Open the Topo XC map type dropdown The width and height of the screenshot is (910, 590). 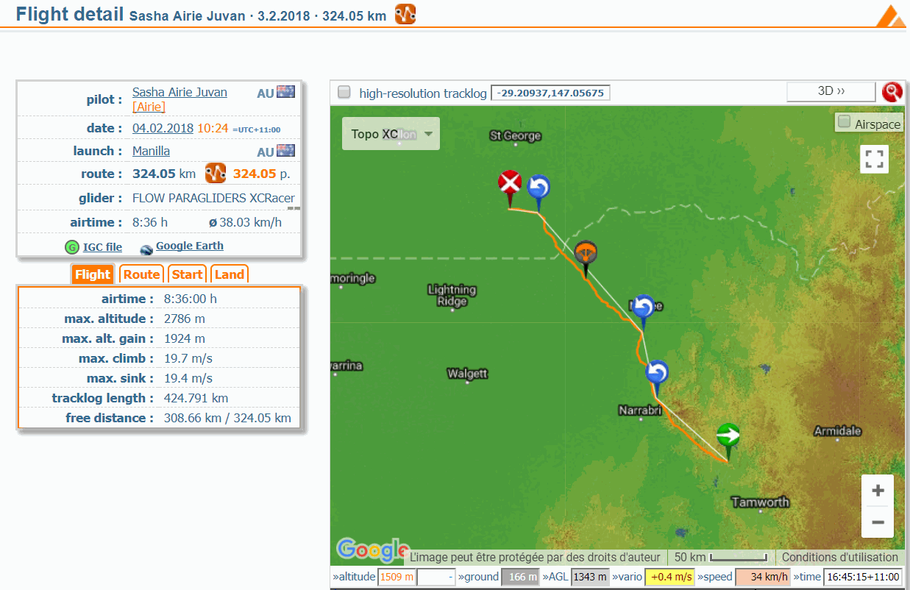coord(391,134)
